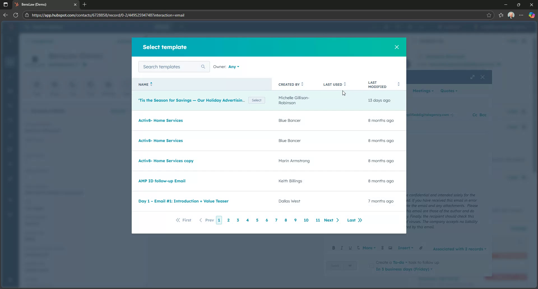Click the BensLaw (Demo) browser tab

pyautogui.click(x=34, y=4)
